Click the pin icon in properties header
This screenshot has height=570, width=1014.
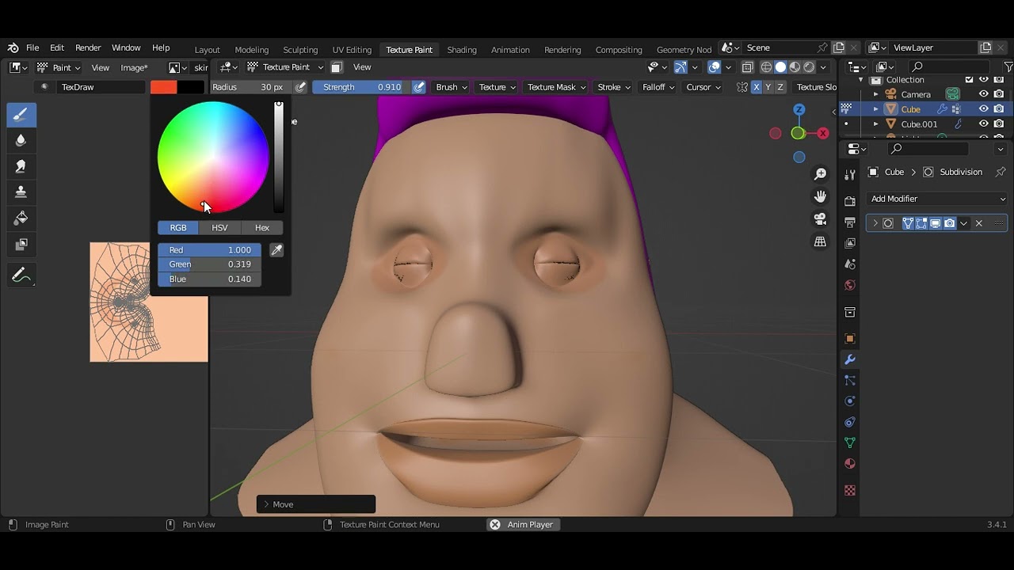(1001, 172)
